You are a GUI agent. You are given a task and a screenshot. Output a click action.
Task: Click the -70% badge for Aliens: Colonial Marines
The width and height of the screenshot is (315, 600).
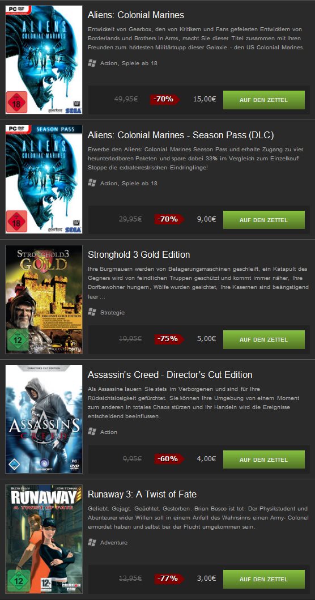[x=164, y=99]
